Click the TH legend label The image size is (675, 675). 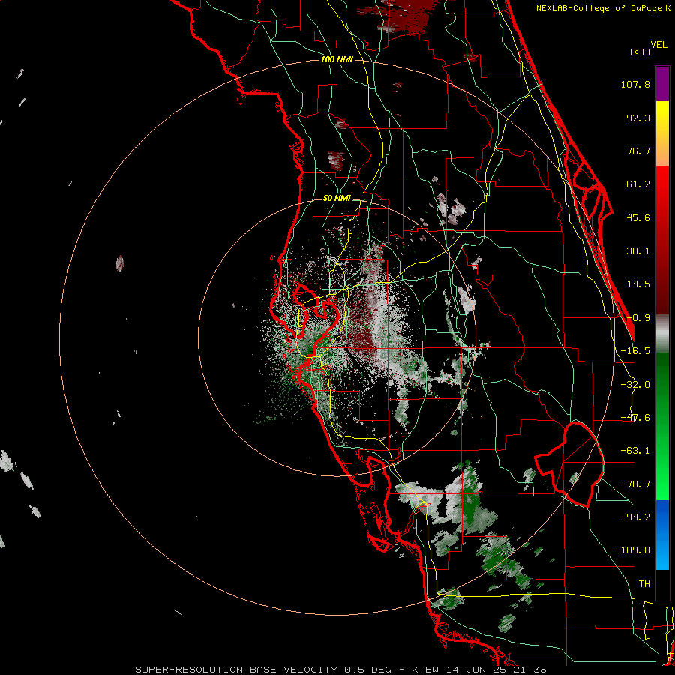pos(644,583)
